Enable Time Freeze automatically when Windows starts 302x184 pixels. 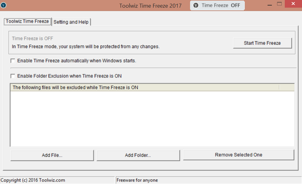[13, 61]
